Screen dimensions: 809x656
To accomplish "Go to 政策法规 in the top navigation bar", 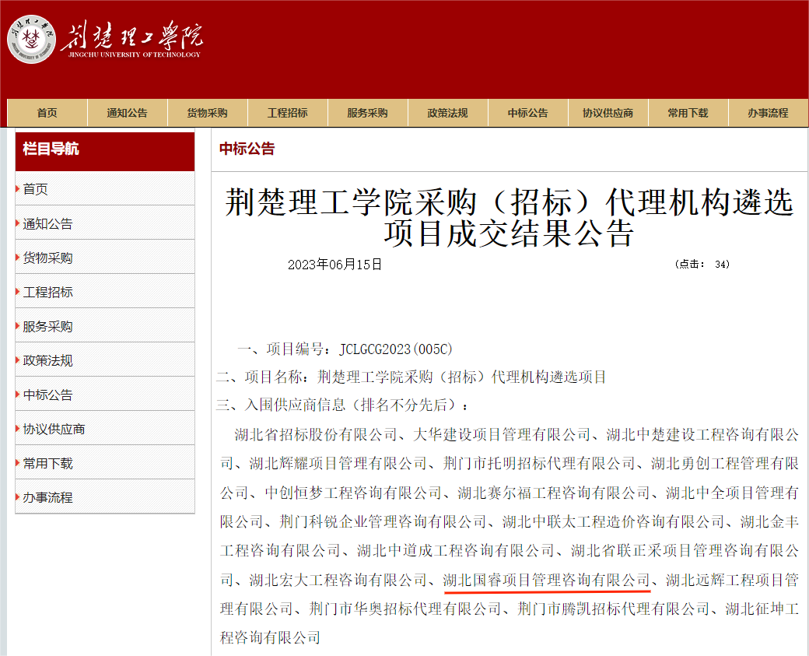I will (448, 113).
